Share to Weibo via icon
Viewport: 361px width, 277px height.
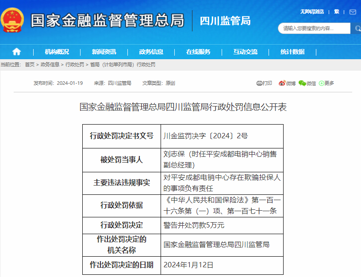point(282,83)
